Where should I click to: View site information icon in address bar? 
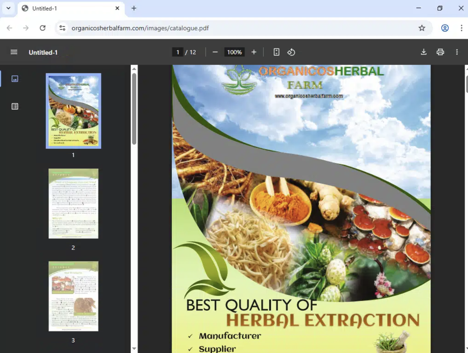click(x=62, y=28)
